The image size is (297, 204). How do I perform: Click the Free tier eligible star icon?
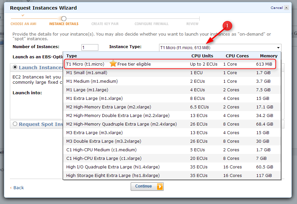[x=113, y=64]
